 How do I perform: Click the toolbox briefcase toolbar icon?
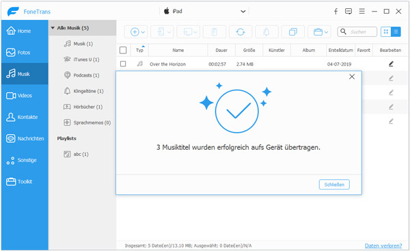(x=318, y=32)
